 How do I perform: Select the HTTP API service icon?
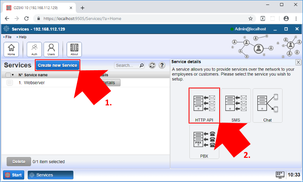click(204, 105)
